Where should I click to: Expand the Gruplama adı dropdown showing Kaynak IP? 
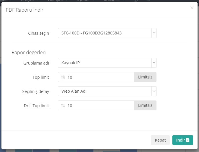tap(107, 63)
